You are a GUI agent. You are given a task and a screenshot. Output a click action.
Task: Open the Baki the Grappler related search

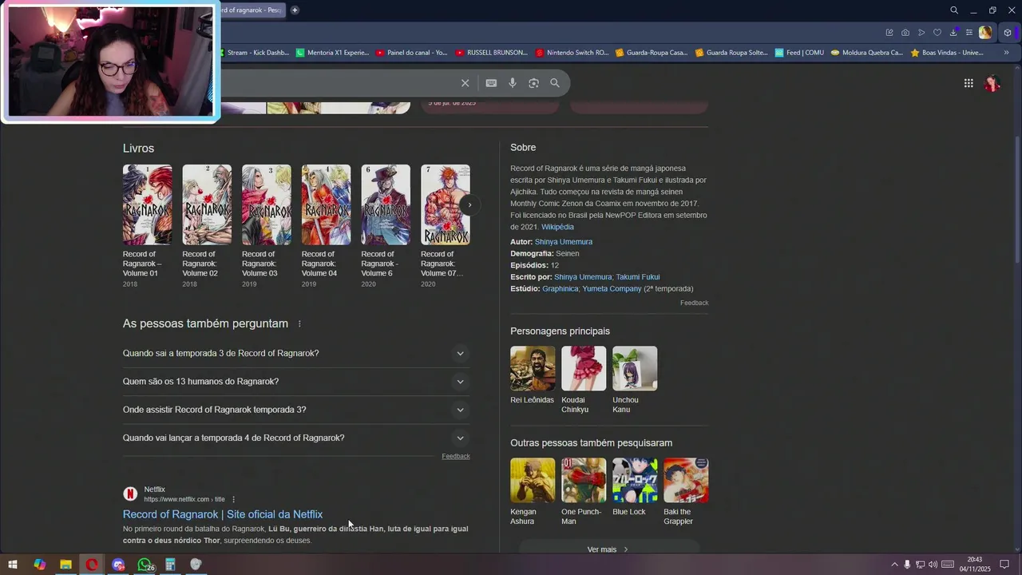[x=686, y=480]
